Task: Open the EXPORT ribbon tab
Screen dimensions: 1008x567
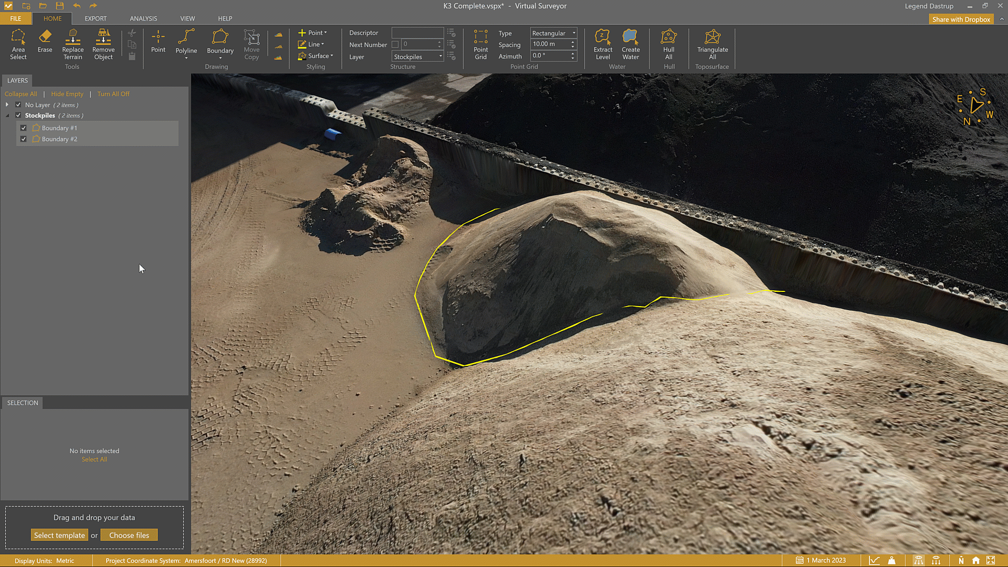Action: click(x=96, y=18)
